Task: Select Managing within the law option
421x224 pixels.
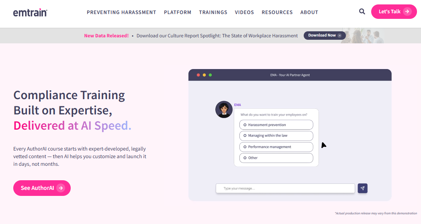Action: tap(276, 136)
